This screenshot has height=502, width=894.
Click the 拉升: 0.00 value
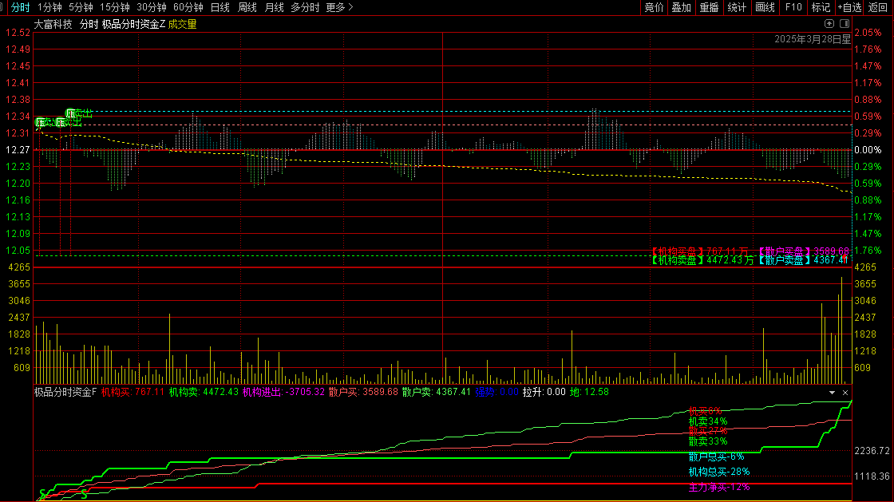pos(544,392)
